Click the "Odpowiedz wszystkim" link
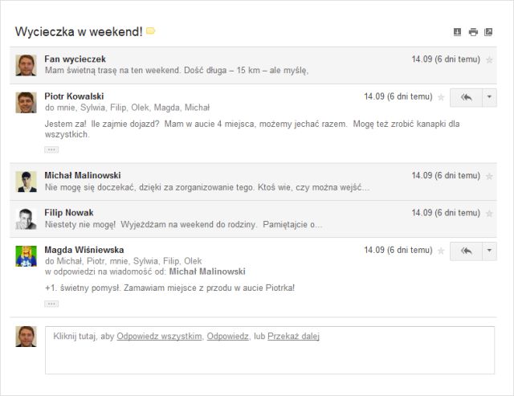 point(159,337)
